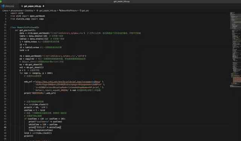The width and height of the screenshot is (241, 141).
Task: Click the green window button in title bar
Action: pyautogui.click(x=1, y=2)
